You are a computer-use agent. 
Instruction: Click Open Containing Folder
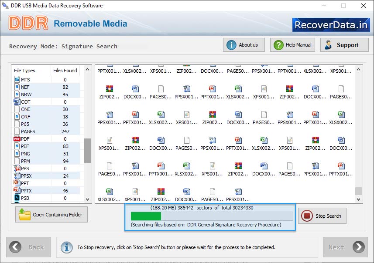pyautogui.click(x=51, y=214)
